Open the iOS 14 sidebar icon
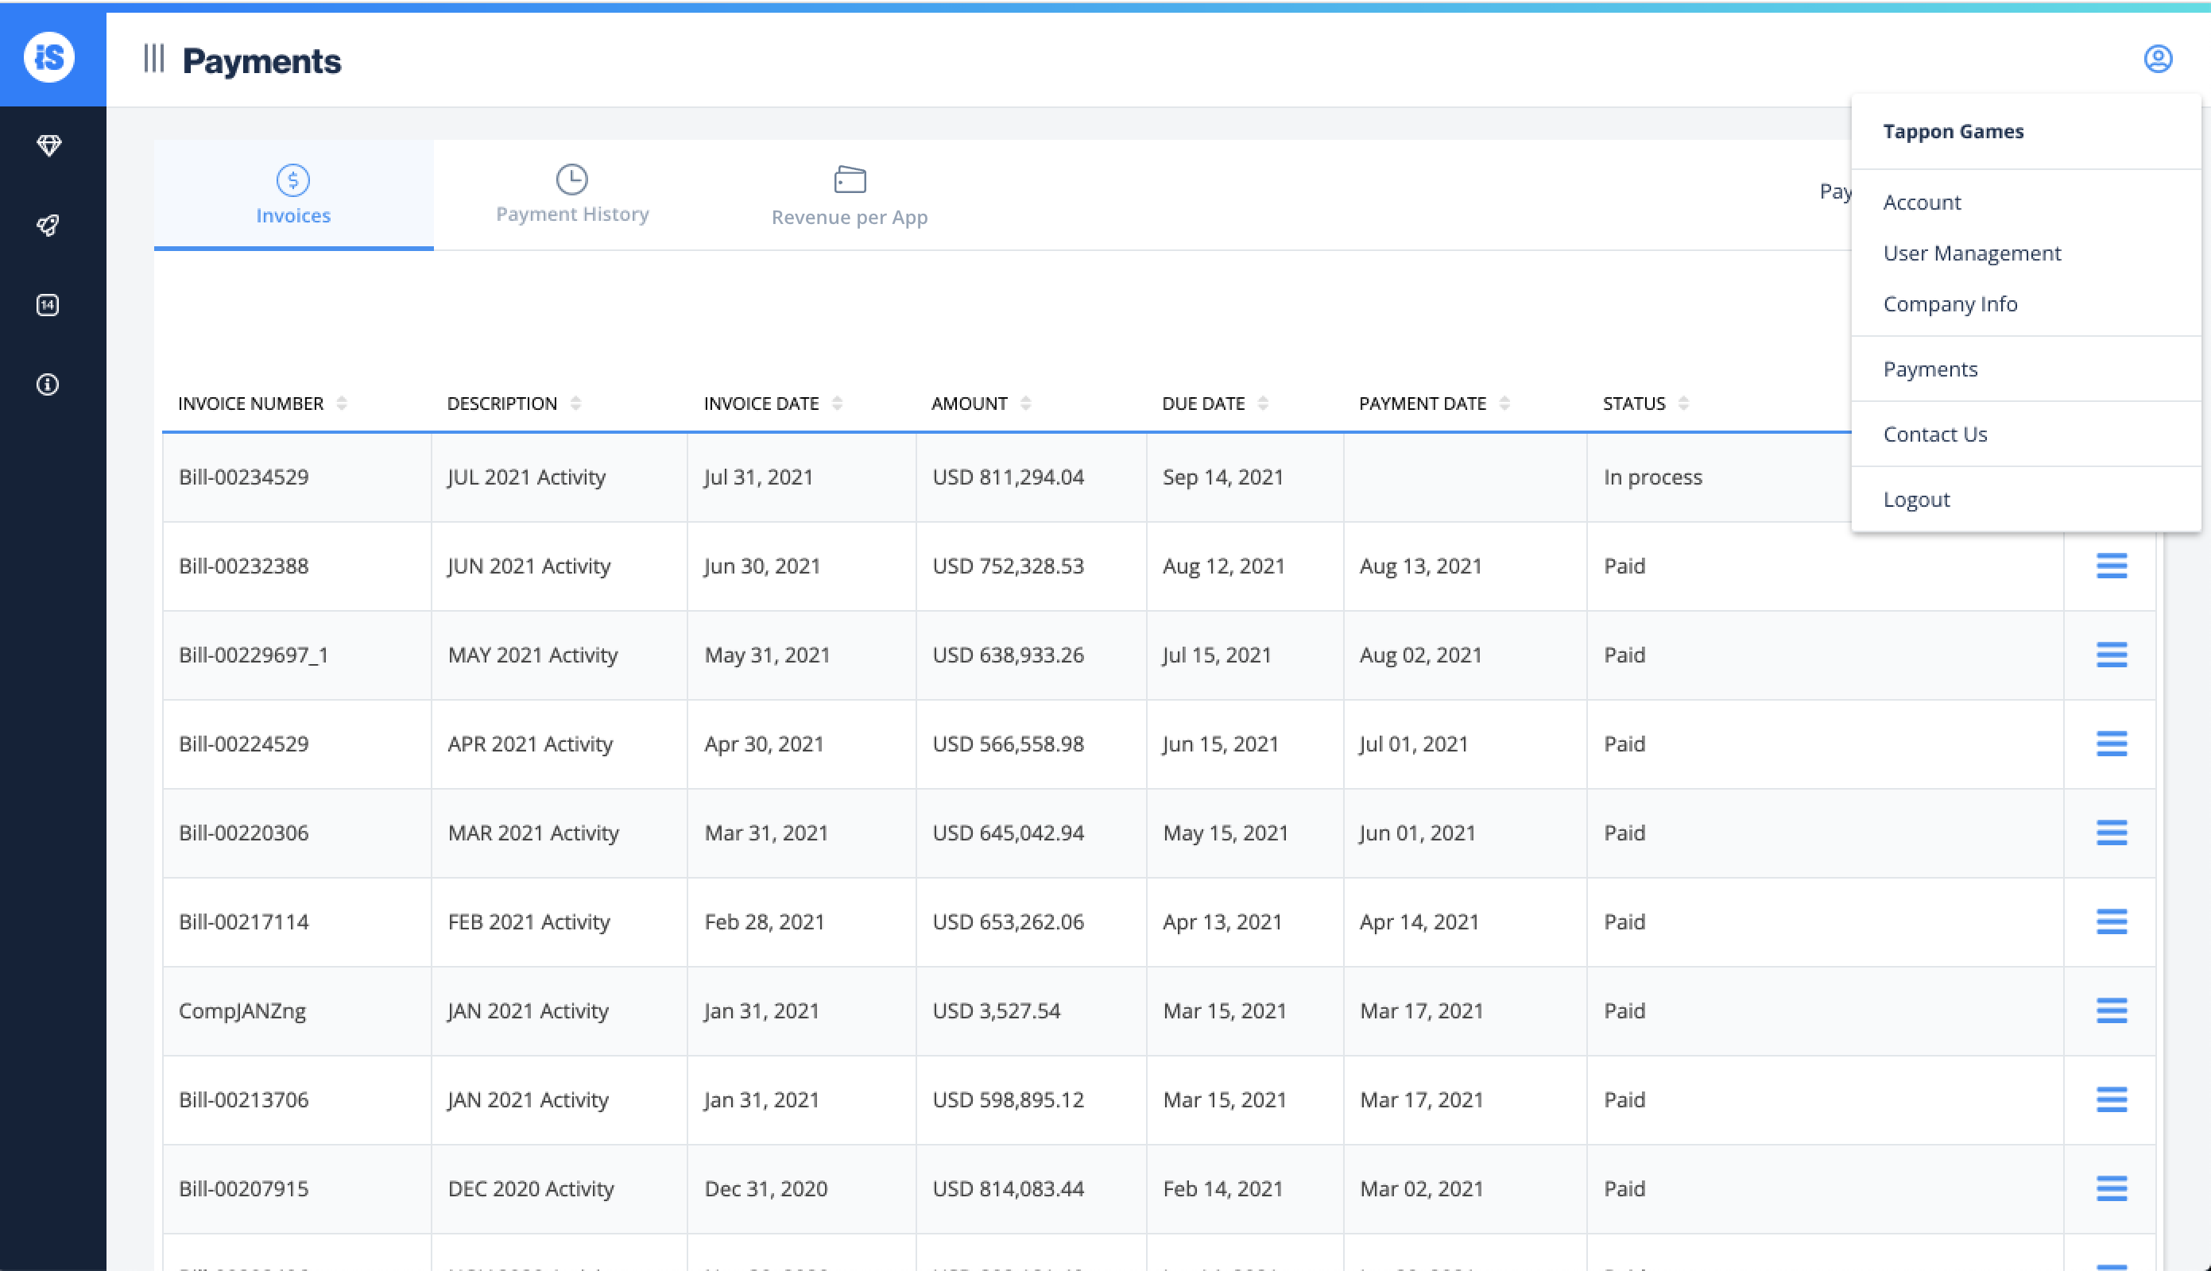 pos(48,305)
